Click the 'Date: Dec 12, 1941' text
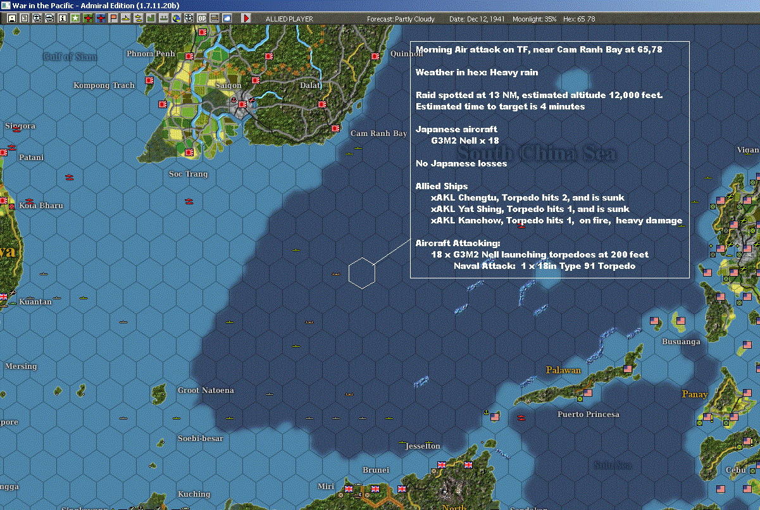This screenshot has height=510, width=760. pos(477,19)
